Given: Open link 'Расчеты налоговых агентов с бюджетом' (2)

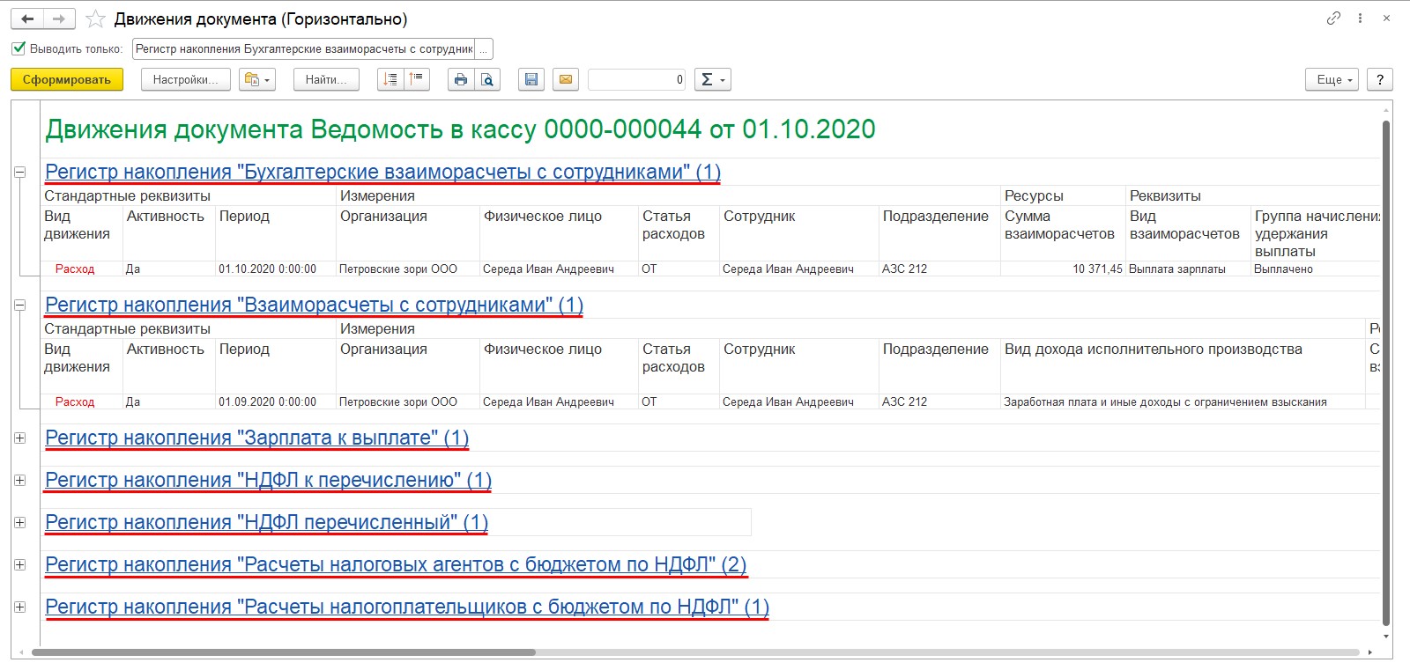Looking at the screenshot, I should coord(396,564).
